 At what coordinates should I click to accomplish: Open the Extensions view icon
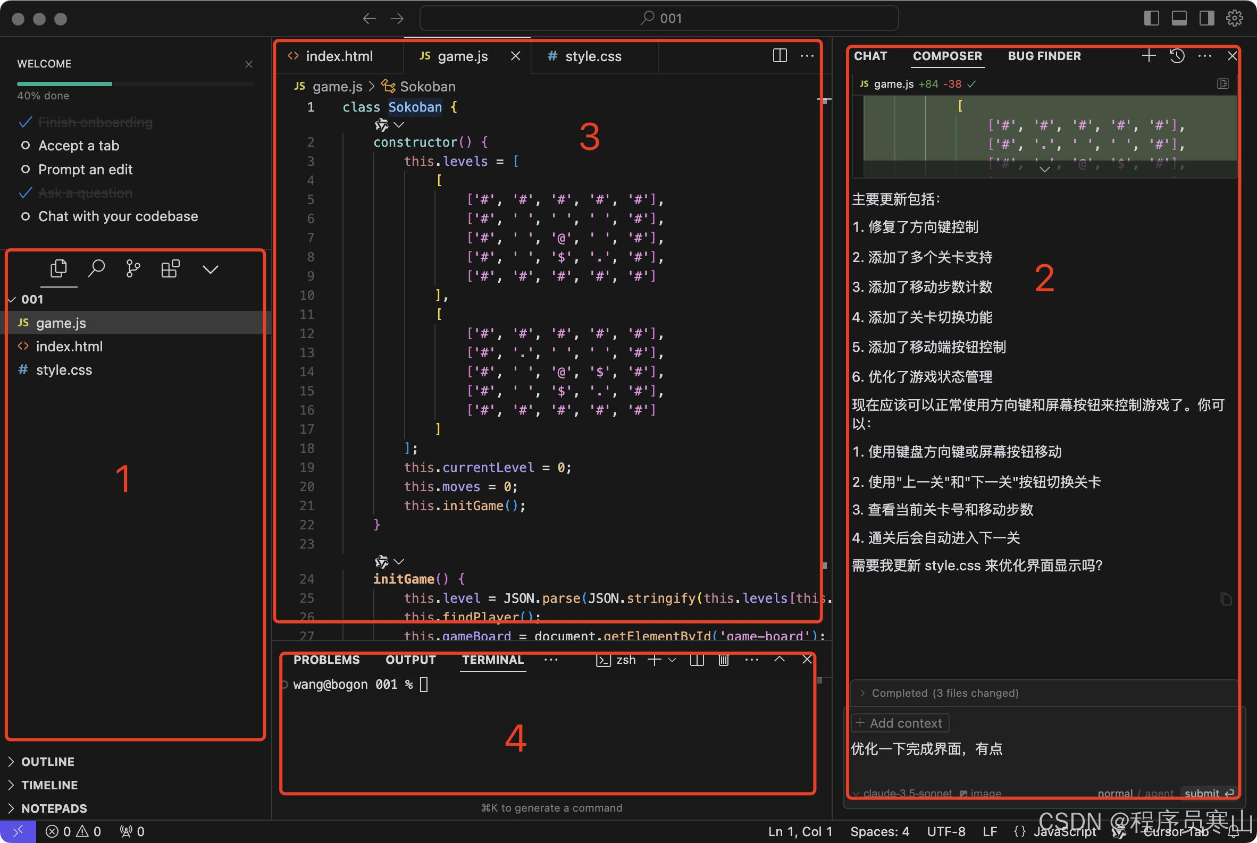pos(170,268)
